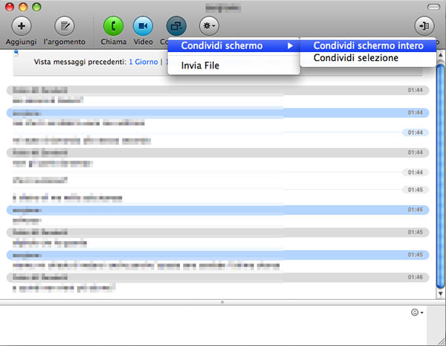Select the message header stamped 01:46
Image resolution: width=446 pixels, height=346 pixels.
[216, 277]
